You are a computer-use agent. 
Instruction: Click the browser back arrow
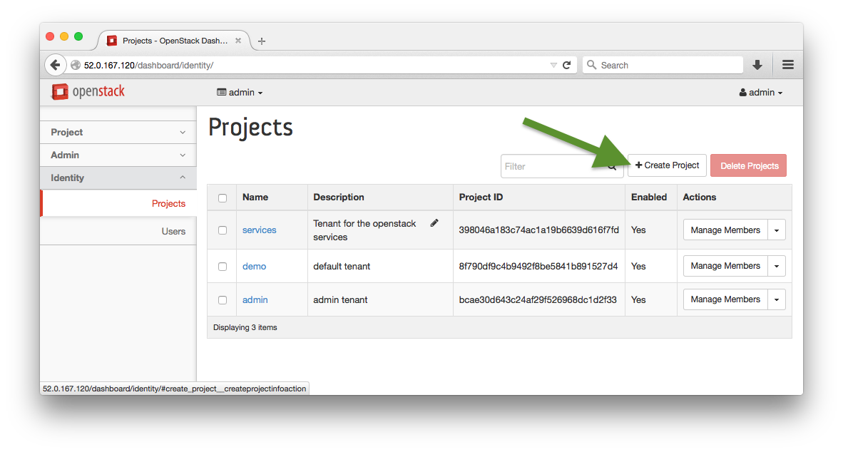[56, 64]
